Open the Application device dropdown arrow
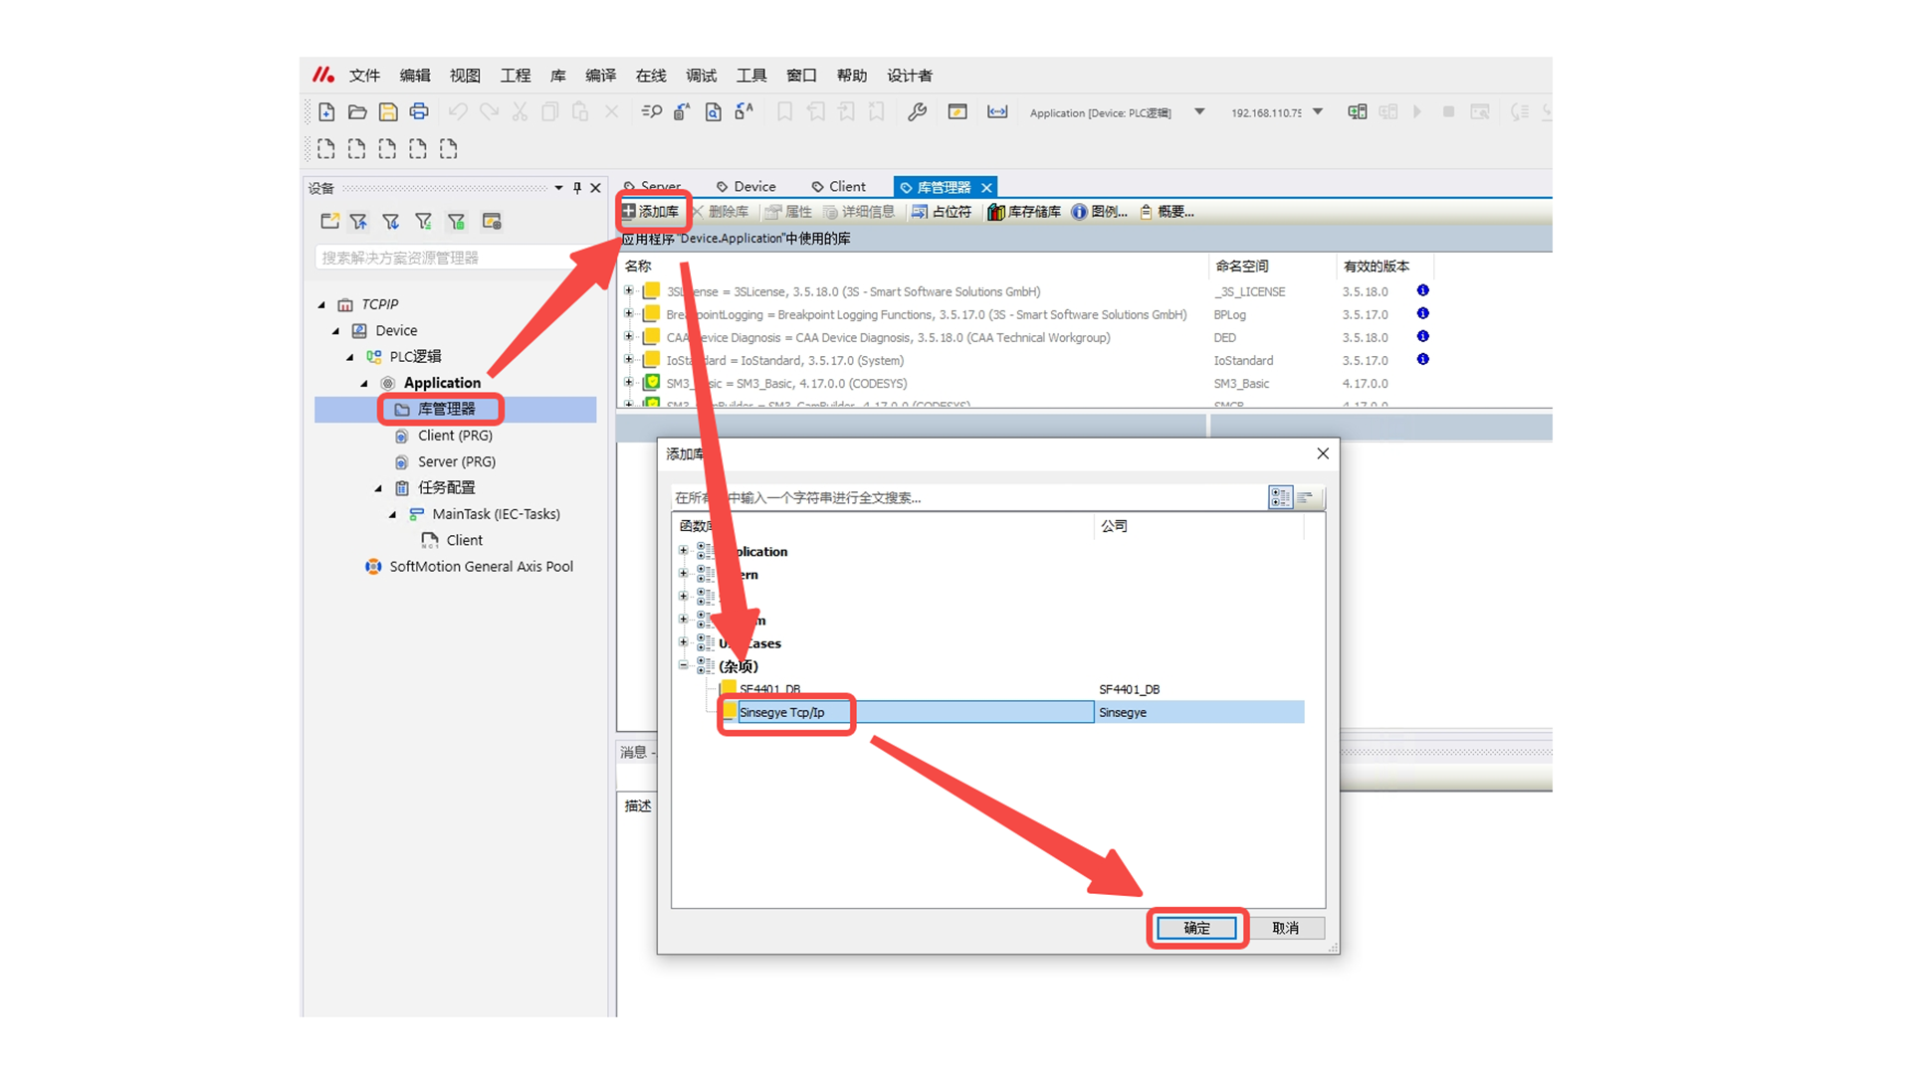 (x=1199, y=112)
